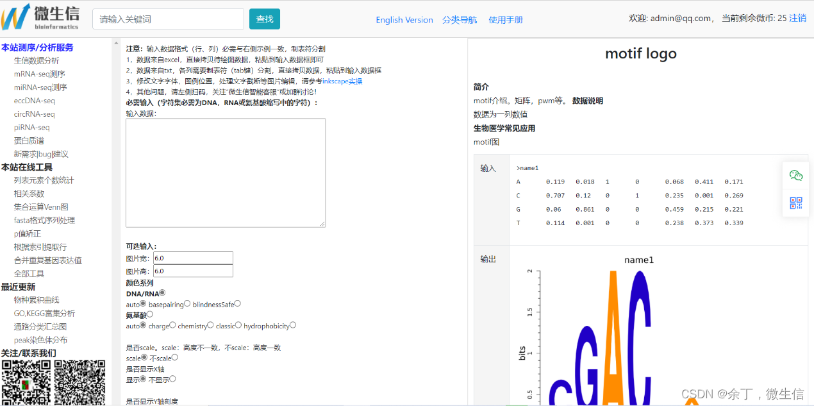This screenshot has width=814, height=406.
Task: Click the keyword search input box
Action: (x=168, y=19)
